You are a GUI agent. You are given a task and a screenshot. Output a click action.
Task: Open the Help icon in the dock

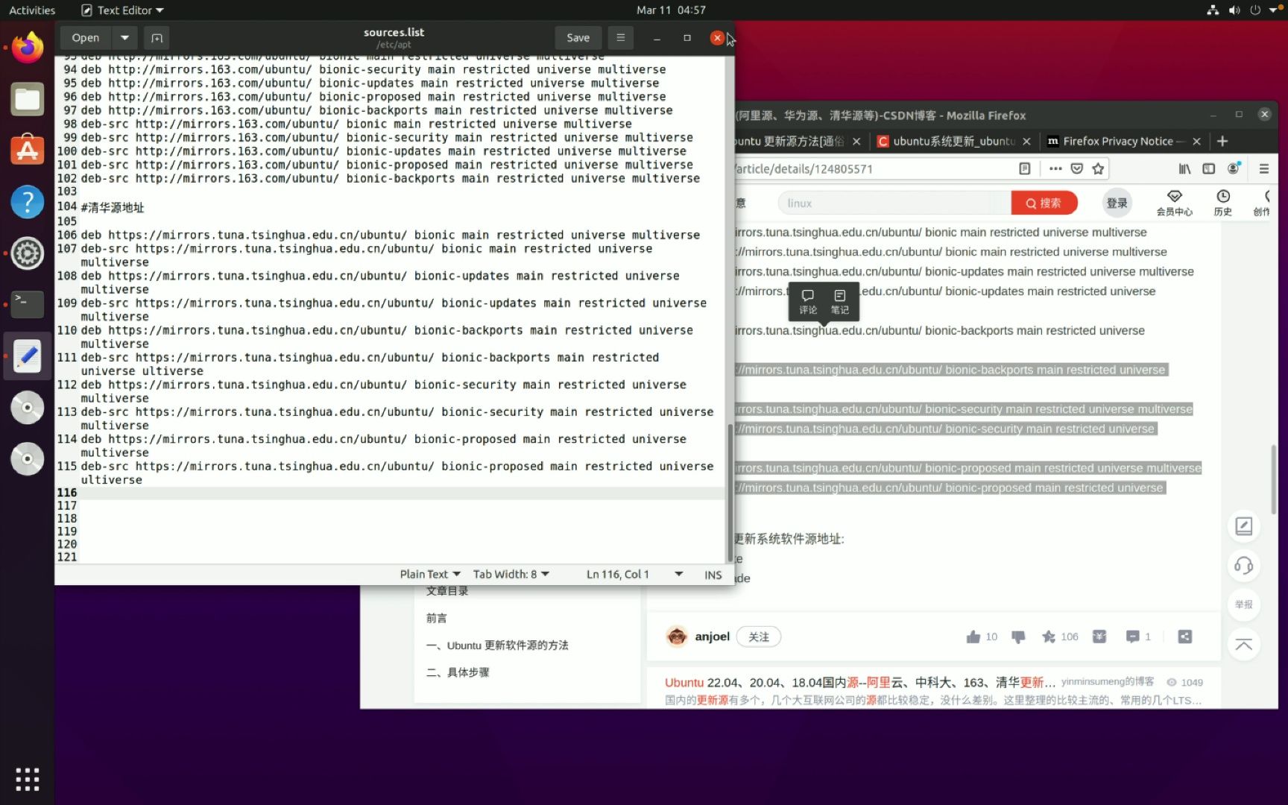click(28, 202)
